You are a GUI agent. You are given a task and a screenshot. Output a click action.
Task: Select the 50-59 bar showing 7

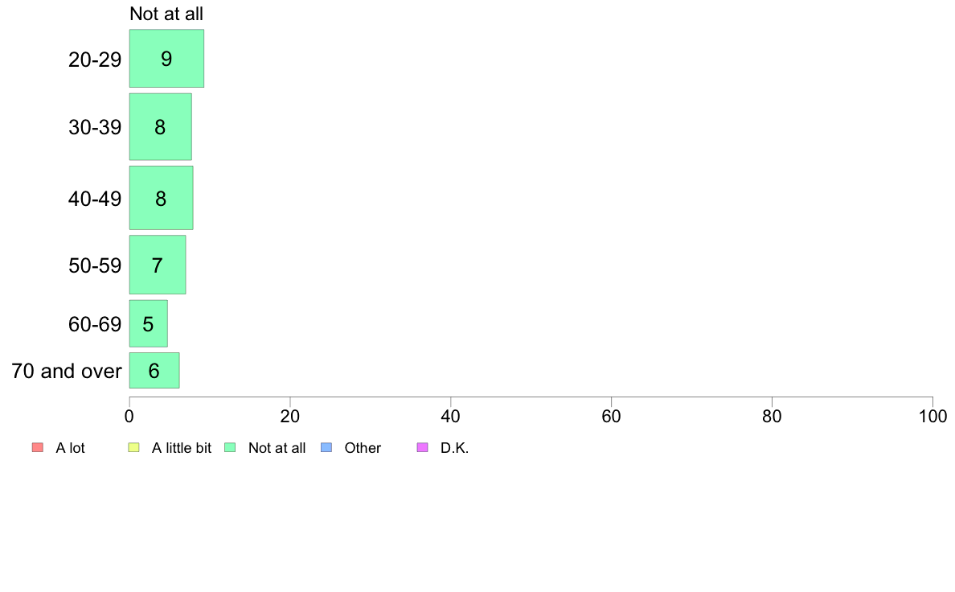tap(157, 265)
